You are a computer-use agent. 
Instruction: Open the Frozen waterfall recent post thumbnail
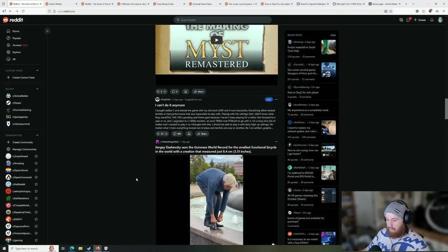coord(329,47)
